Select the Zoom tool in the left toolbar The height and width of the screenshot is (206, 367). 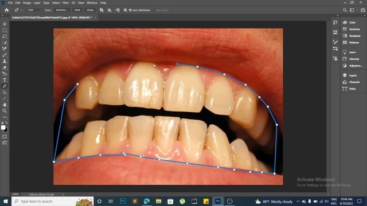coord(5,110)
